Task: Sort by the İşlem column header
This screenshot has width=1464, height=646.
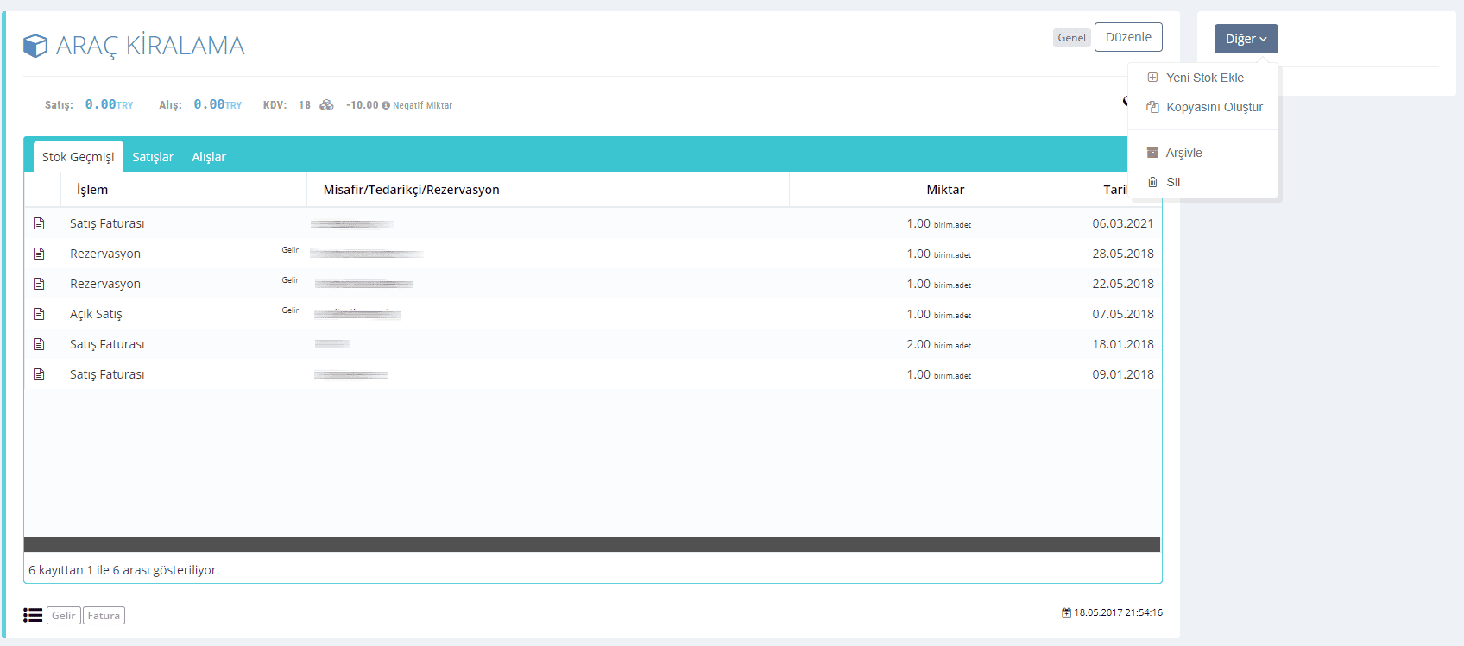Action: 184,190
